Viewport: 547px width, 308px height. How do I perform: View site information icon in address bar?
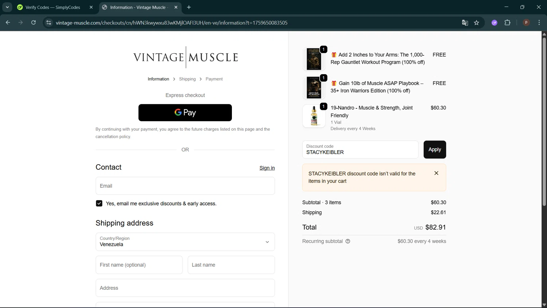coord(49,23)
